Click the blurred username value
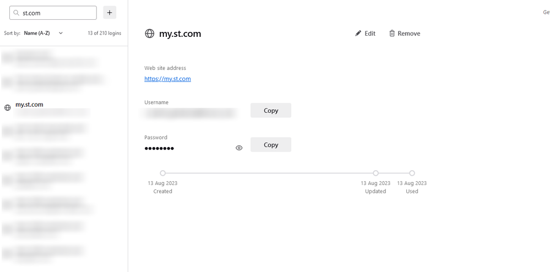The height and width of the screenshot is (272, 550). [x=190, y=113]
